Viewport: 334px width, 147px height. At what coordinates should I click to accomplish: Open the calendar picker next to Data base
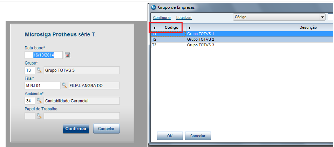point(68,55)
